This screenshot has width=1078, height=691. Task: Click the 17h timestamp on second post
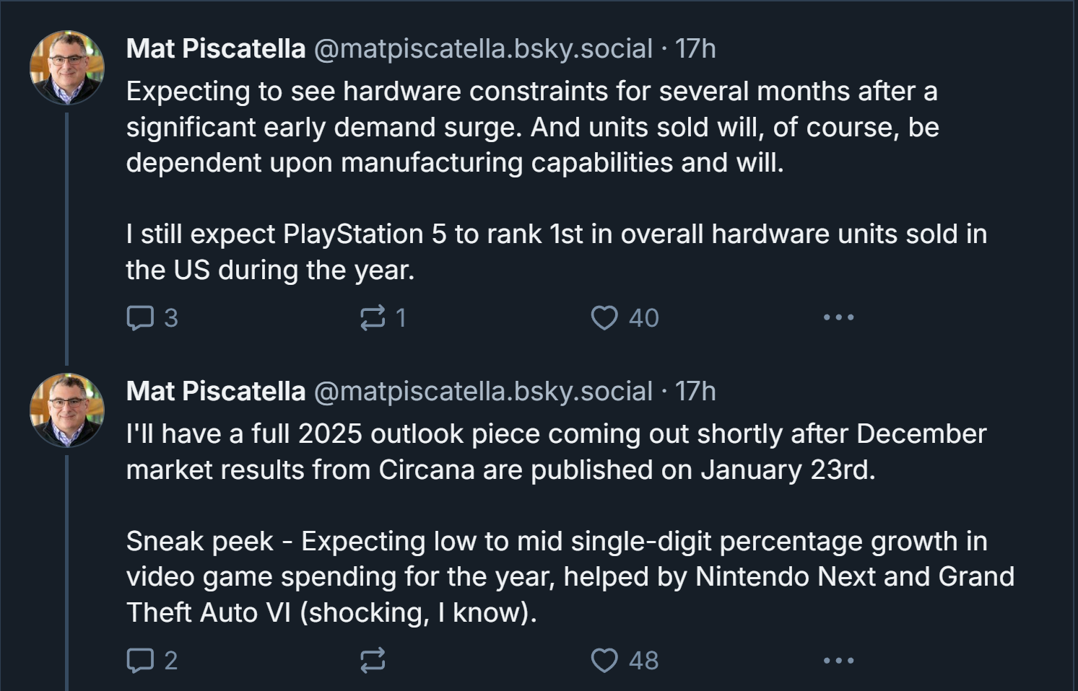coord(695,392)
